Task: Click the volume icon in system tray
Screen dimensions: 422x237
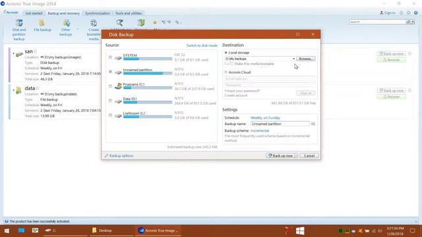Action: pyautogui.click(x=380, y=231)
